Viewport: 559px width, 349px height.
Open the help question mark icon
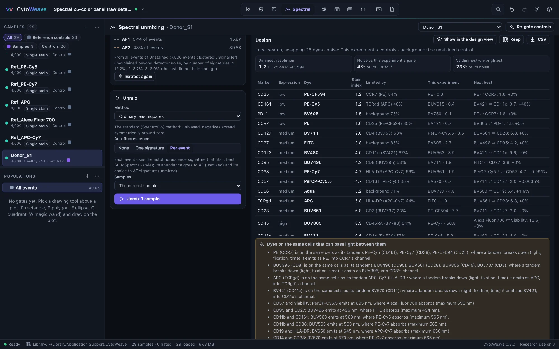click(x=549, y=9)
